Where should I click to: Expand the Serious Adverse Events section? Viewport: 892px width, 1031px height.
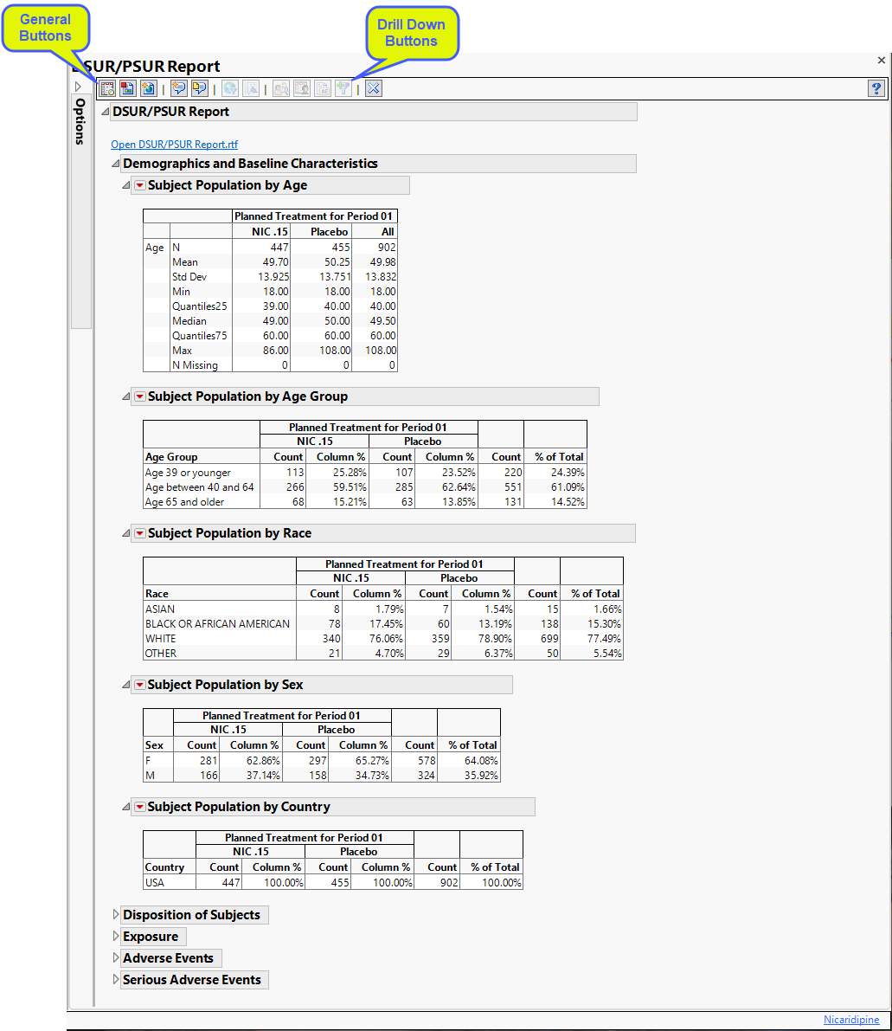point(116,980)
